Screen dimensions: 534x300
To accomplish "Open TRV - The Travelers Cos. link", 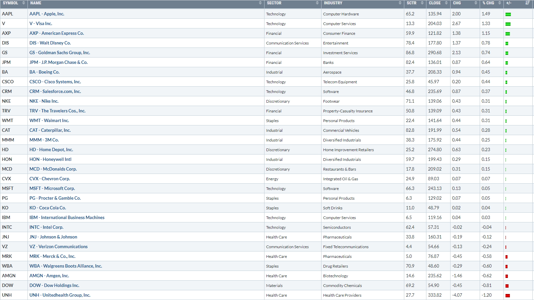I will click(57, 111).
